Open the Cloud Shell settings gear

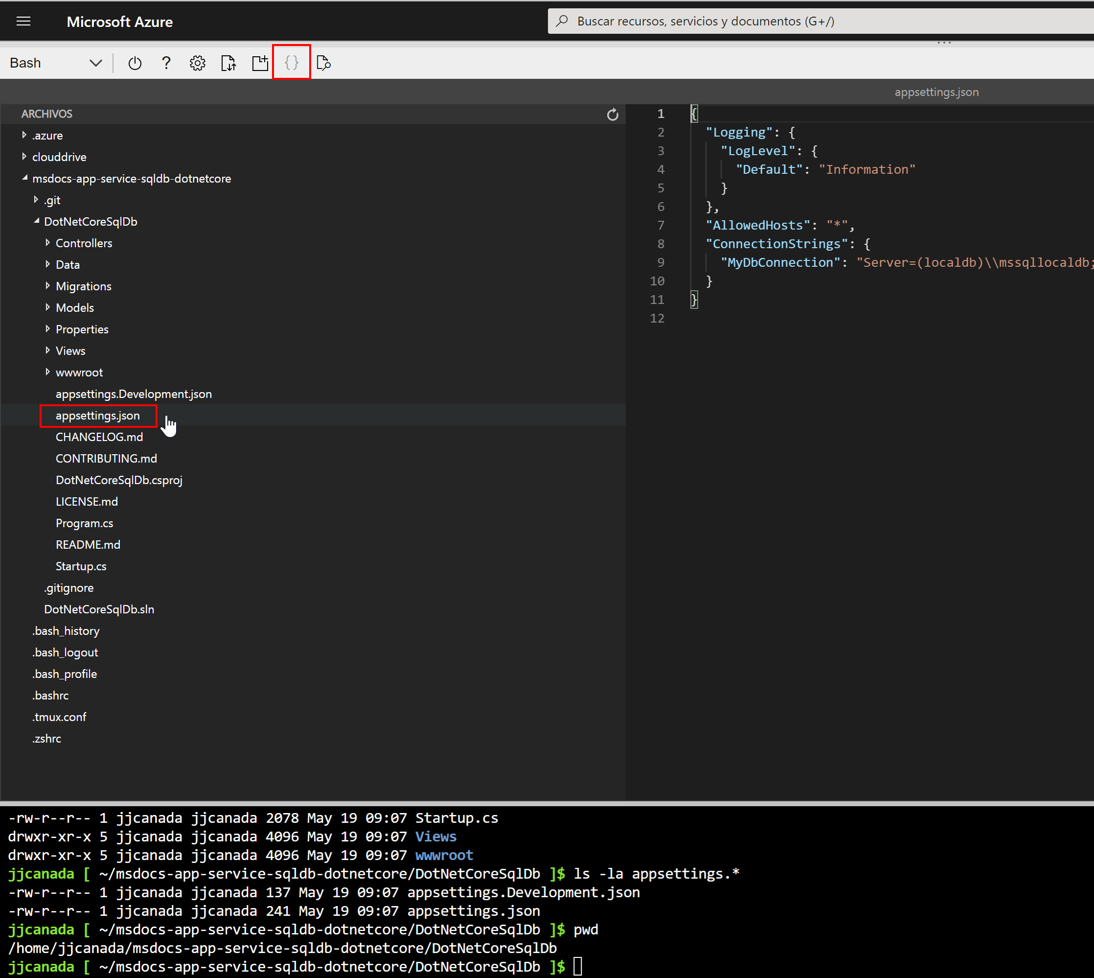pos(197,63)
